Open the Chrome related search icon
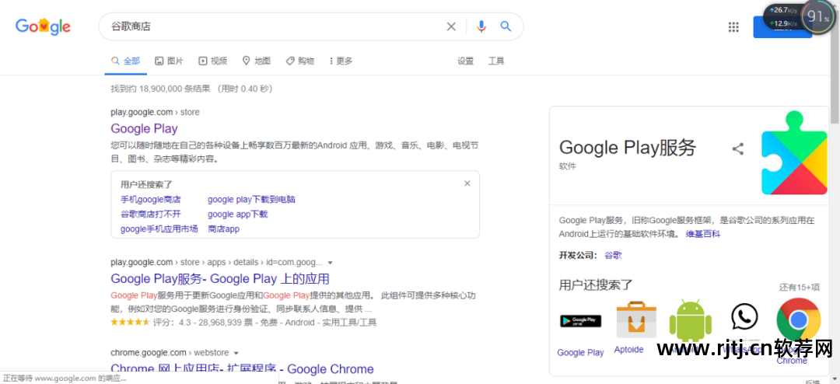Image resolution: width=840 pixels, height=384 pixels. point(798,319)
